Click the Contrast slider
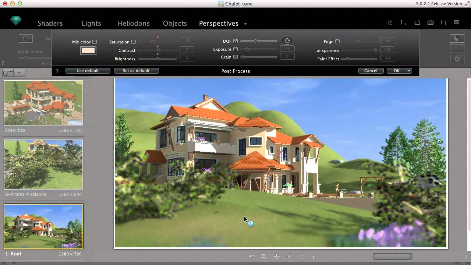471x265 pixels. pyautogui.click(x=157, y=50)
